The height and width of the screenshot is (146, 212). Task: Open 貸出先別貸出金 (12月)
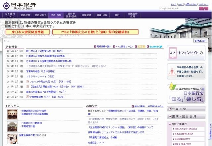pyautogui.click(x=46, y=92)
